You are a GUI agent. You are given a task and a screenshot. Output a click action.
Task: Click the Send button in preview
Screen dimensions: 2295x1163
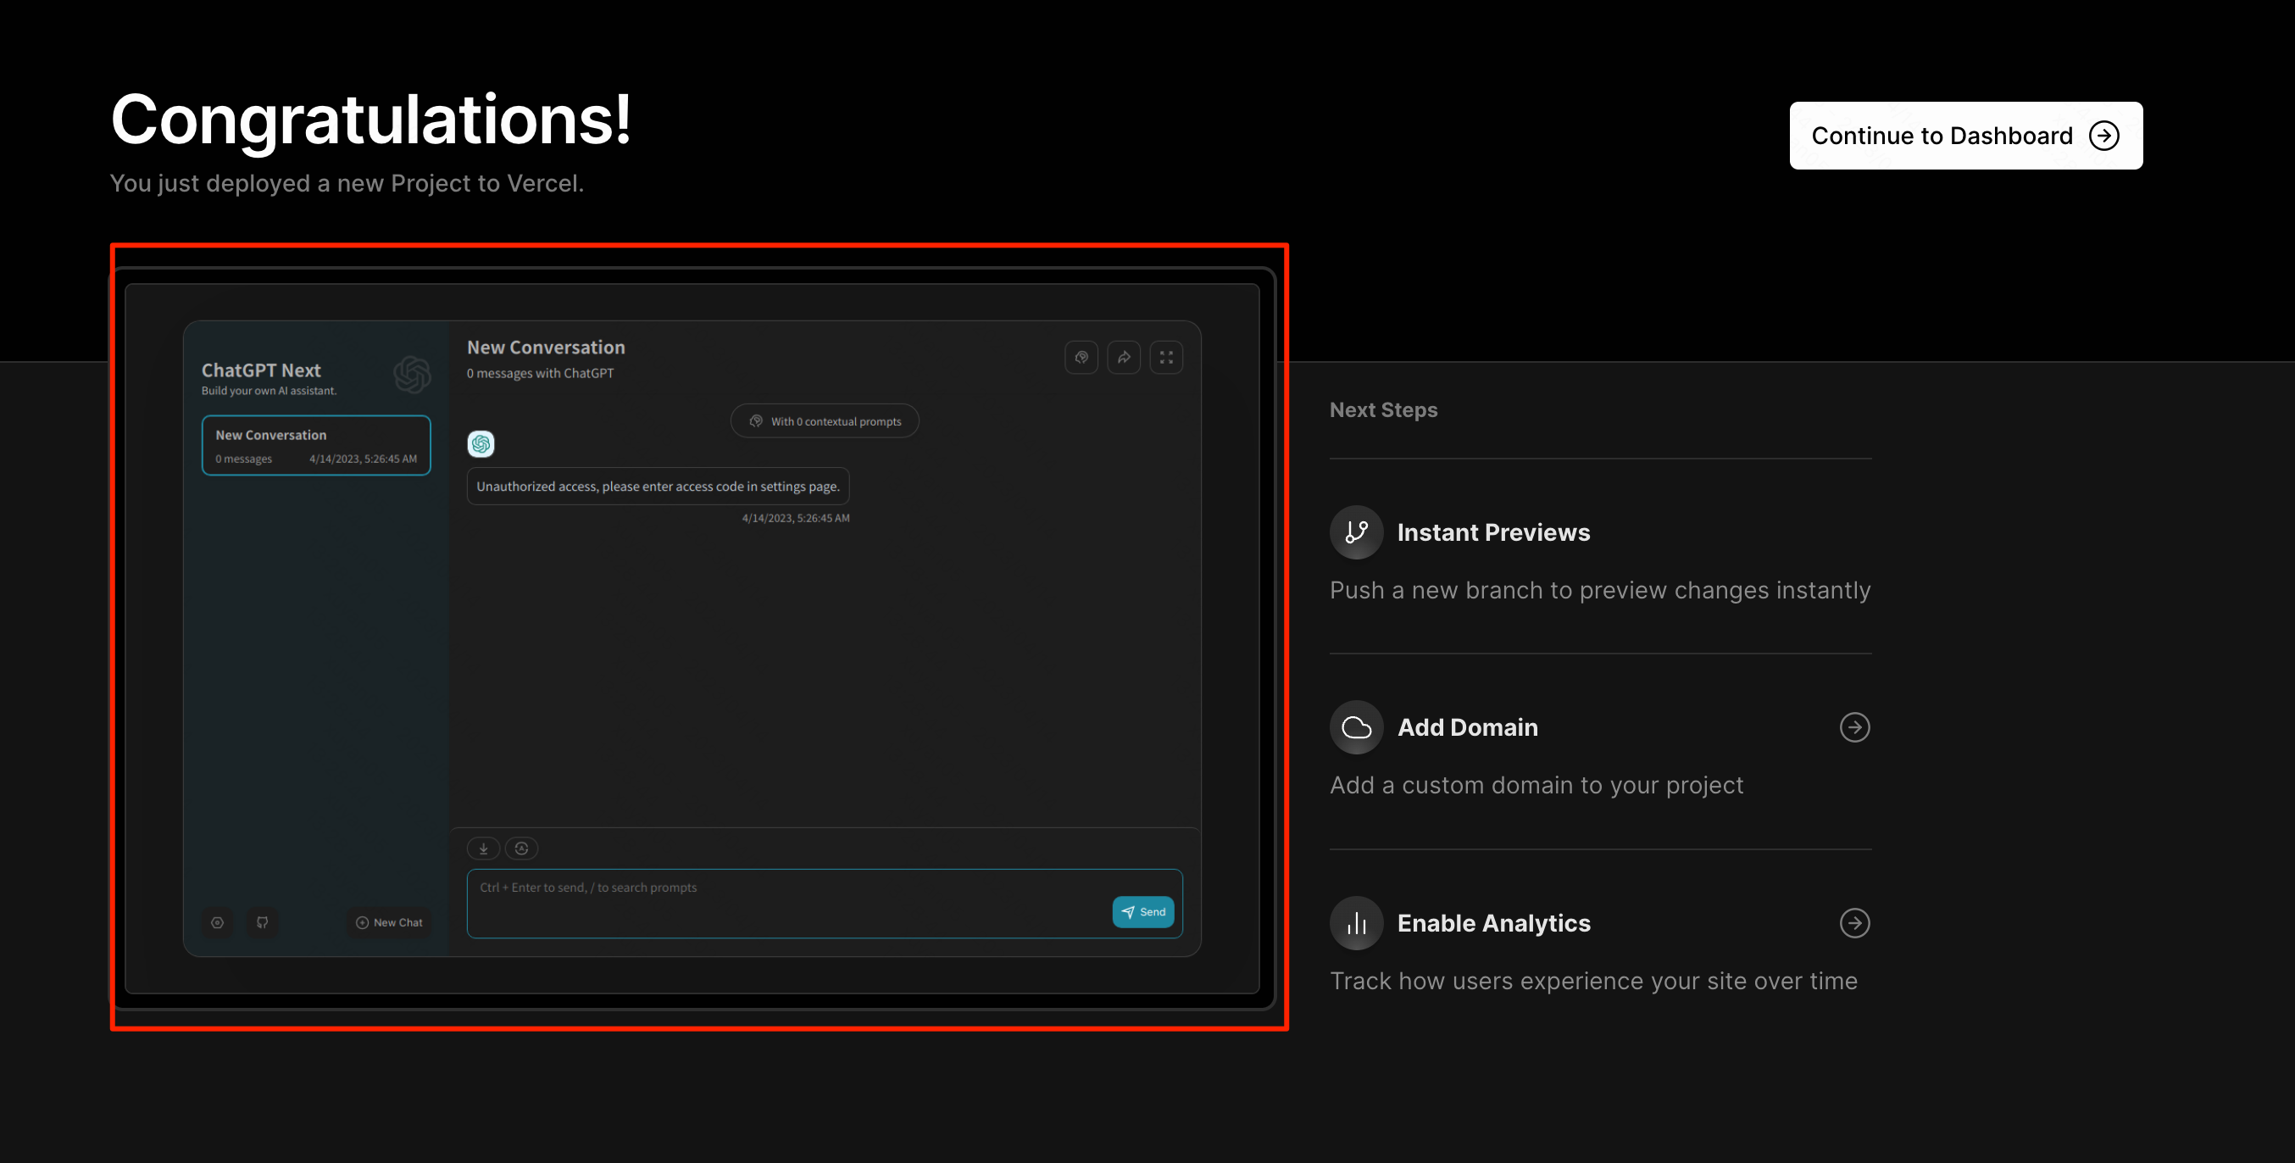coord(1142,912)
